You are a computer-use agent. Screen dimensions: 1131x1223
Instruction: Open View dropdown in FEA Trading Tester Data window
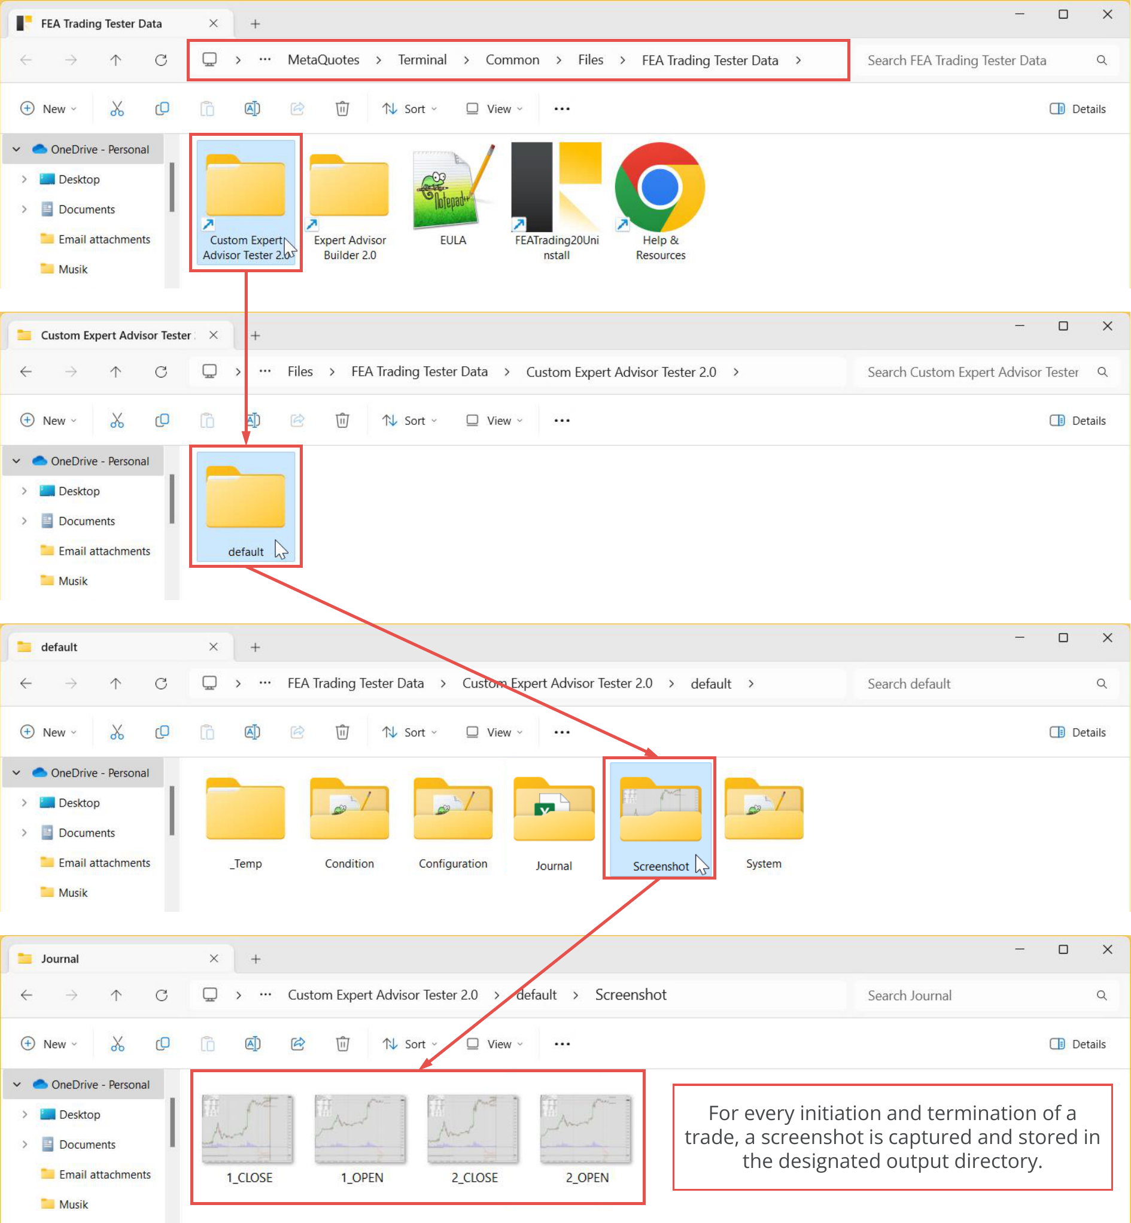point(494,109)
